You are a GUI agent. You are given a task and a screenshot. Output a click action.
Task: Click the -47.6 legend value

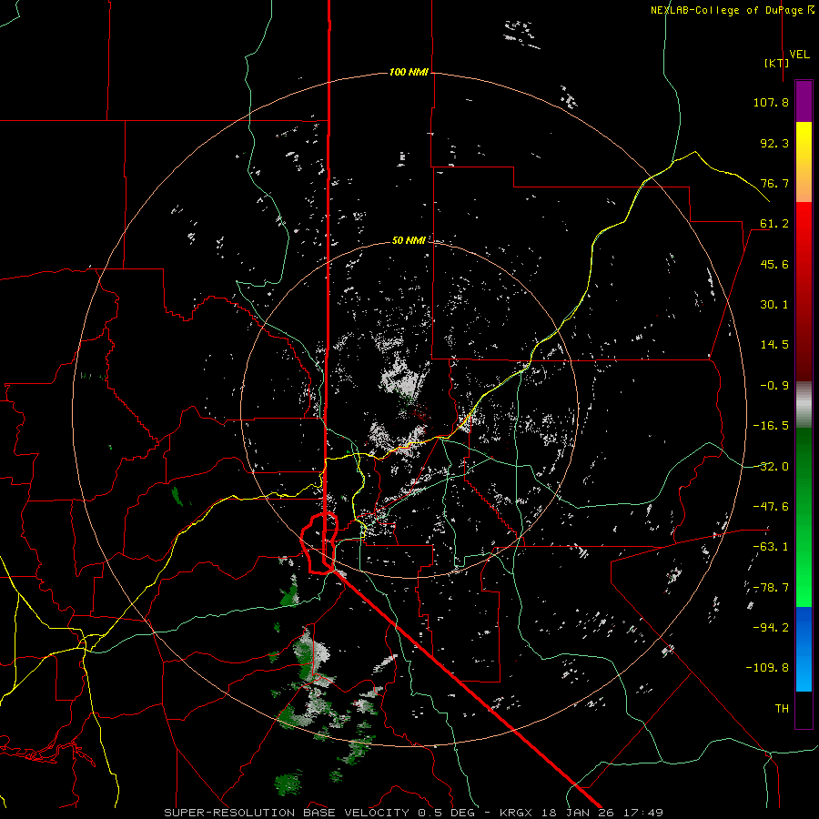point(771,507)
